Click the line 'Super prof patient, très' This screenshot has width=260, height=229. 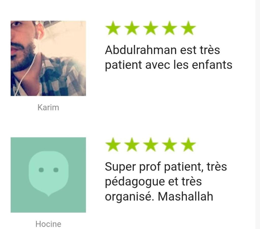pyautogui.click(x=166, y=167)
